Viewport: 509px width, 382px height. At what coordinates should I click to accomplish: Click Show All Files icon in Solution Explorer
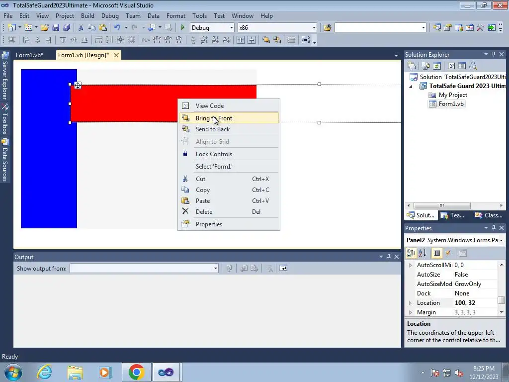(426, 66)
